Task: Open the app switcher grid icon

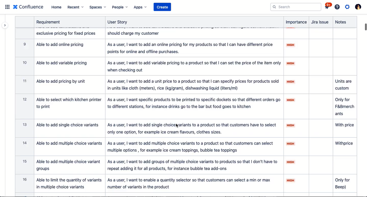Action: (x=7, y=7)
